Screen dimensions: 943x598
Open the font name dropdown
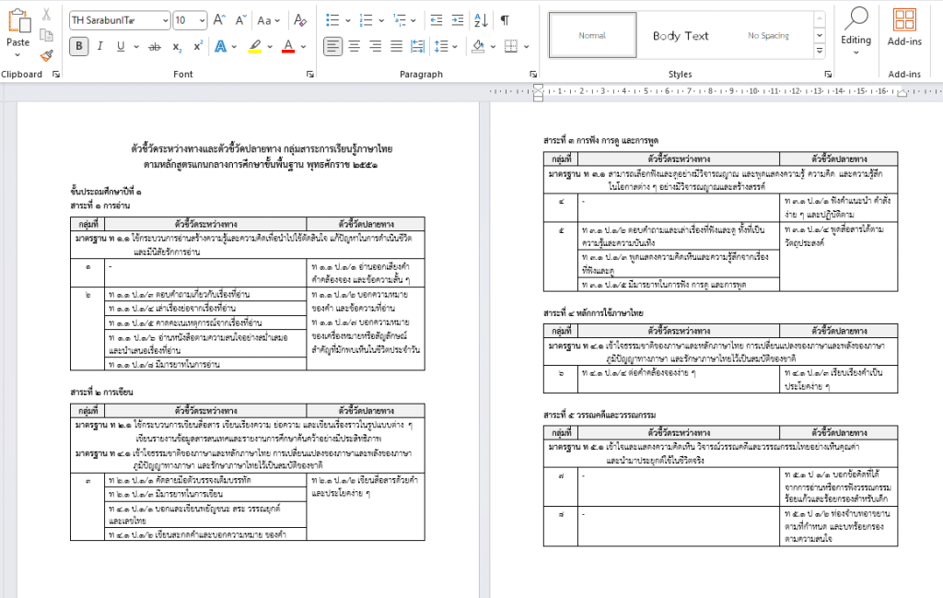165,20
